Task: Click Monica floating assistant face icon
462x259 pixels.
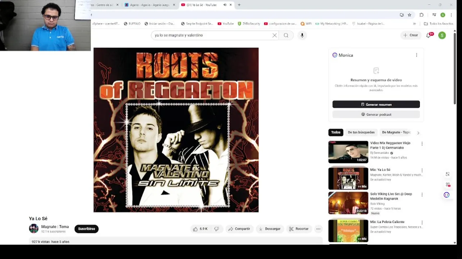Action: click(x=447, y=195)
